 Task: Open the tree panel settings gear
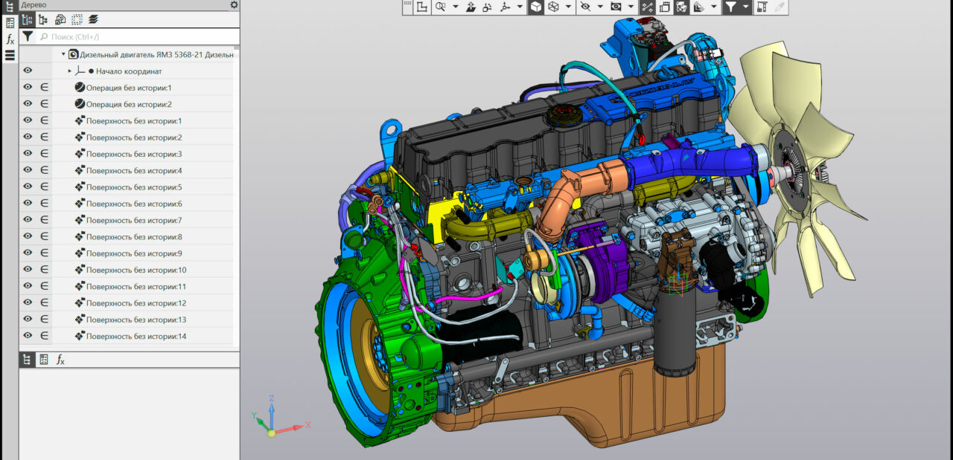click(234, 4)
